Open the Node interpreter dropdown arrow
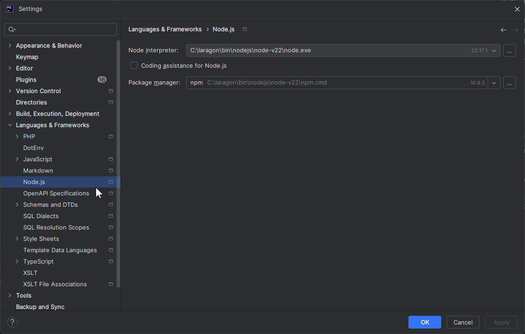The width and height of the screenshot is (525, 334). pyautogui.click(x=494, y=51)
